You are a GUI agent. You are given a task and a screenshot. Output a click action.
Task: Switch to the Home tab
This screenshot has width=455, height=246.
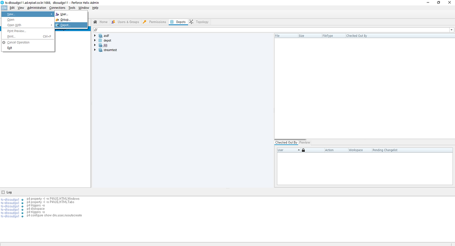pyautogui.click(x=100, y=22)
